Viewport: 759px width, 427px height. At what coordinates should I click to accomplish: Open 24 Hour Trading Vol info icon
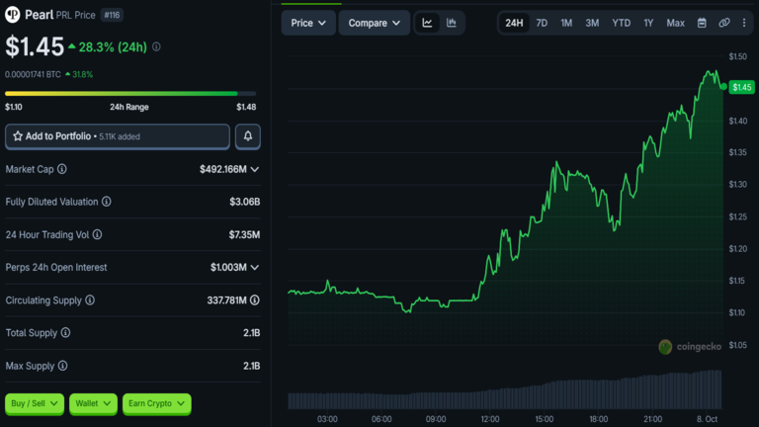click(x=97, y=234)
